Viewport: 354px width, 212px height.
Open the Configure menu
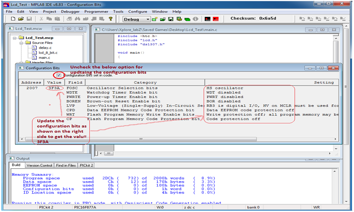coord(137,12)
